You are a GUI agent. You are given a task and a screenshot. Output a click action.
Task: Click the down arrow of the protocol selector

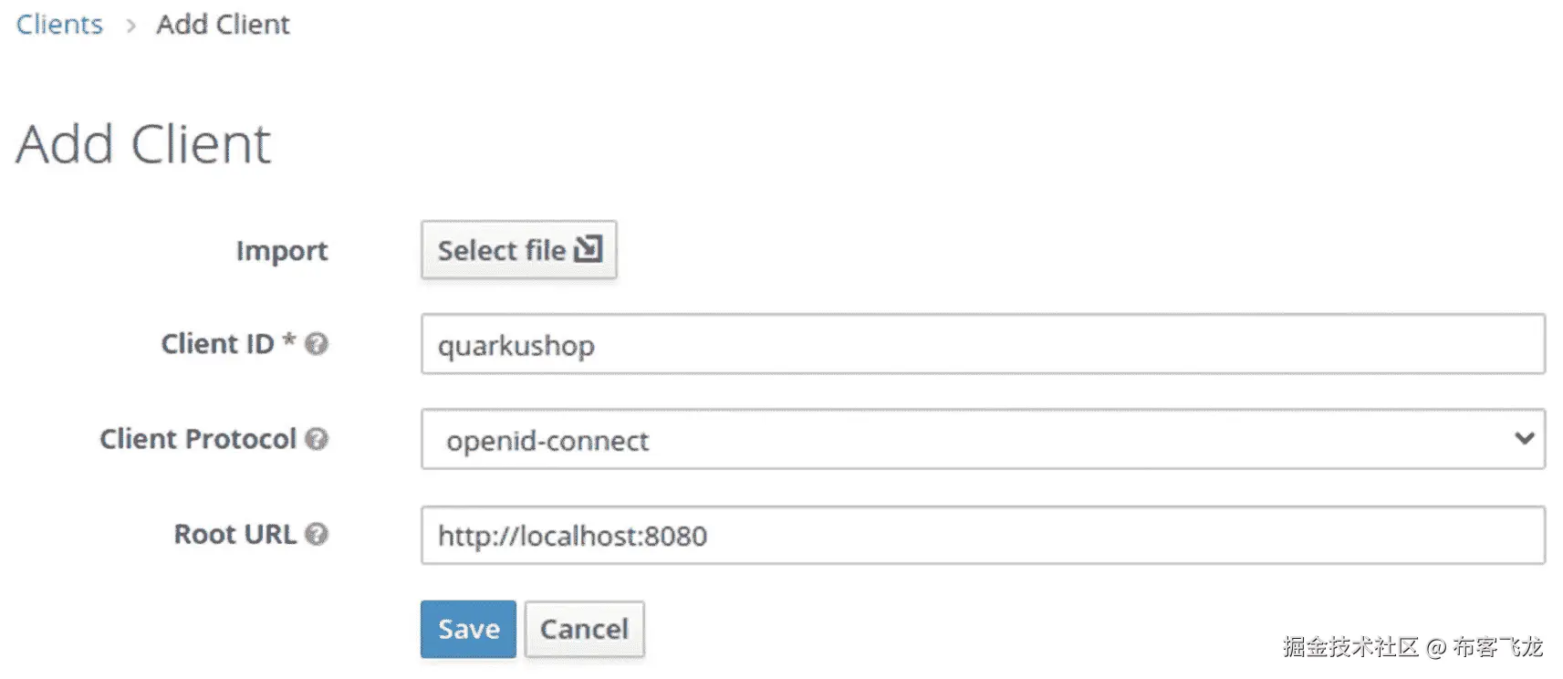pos(1524,438)
